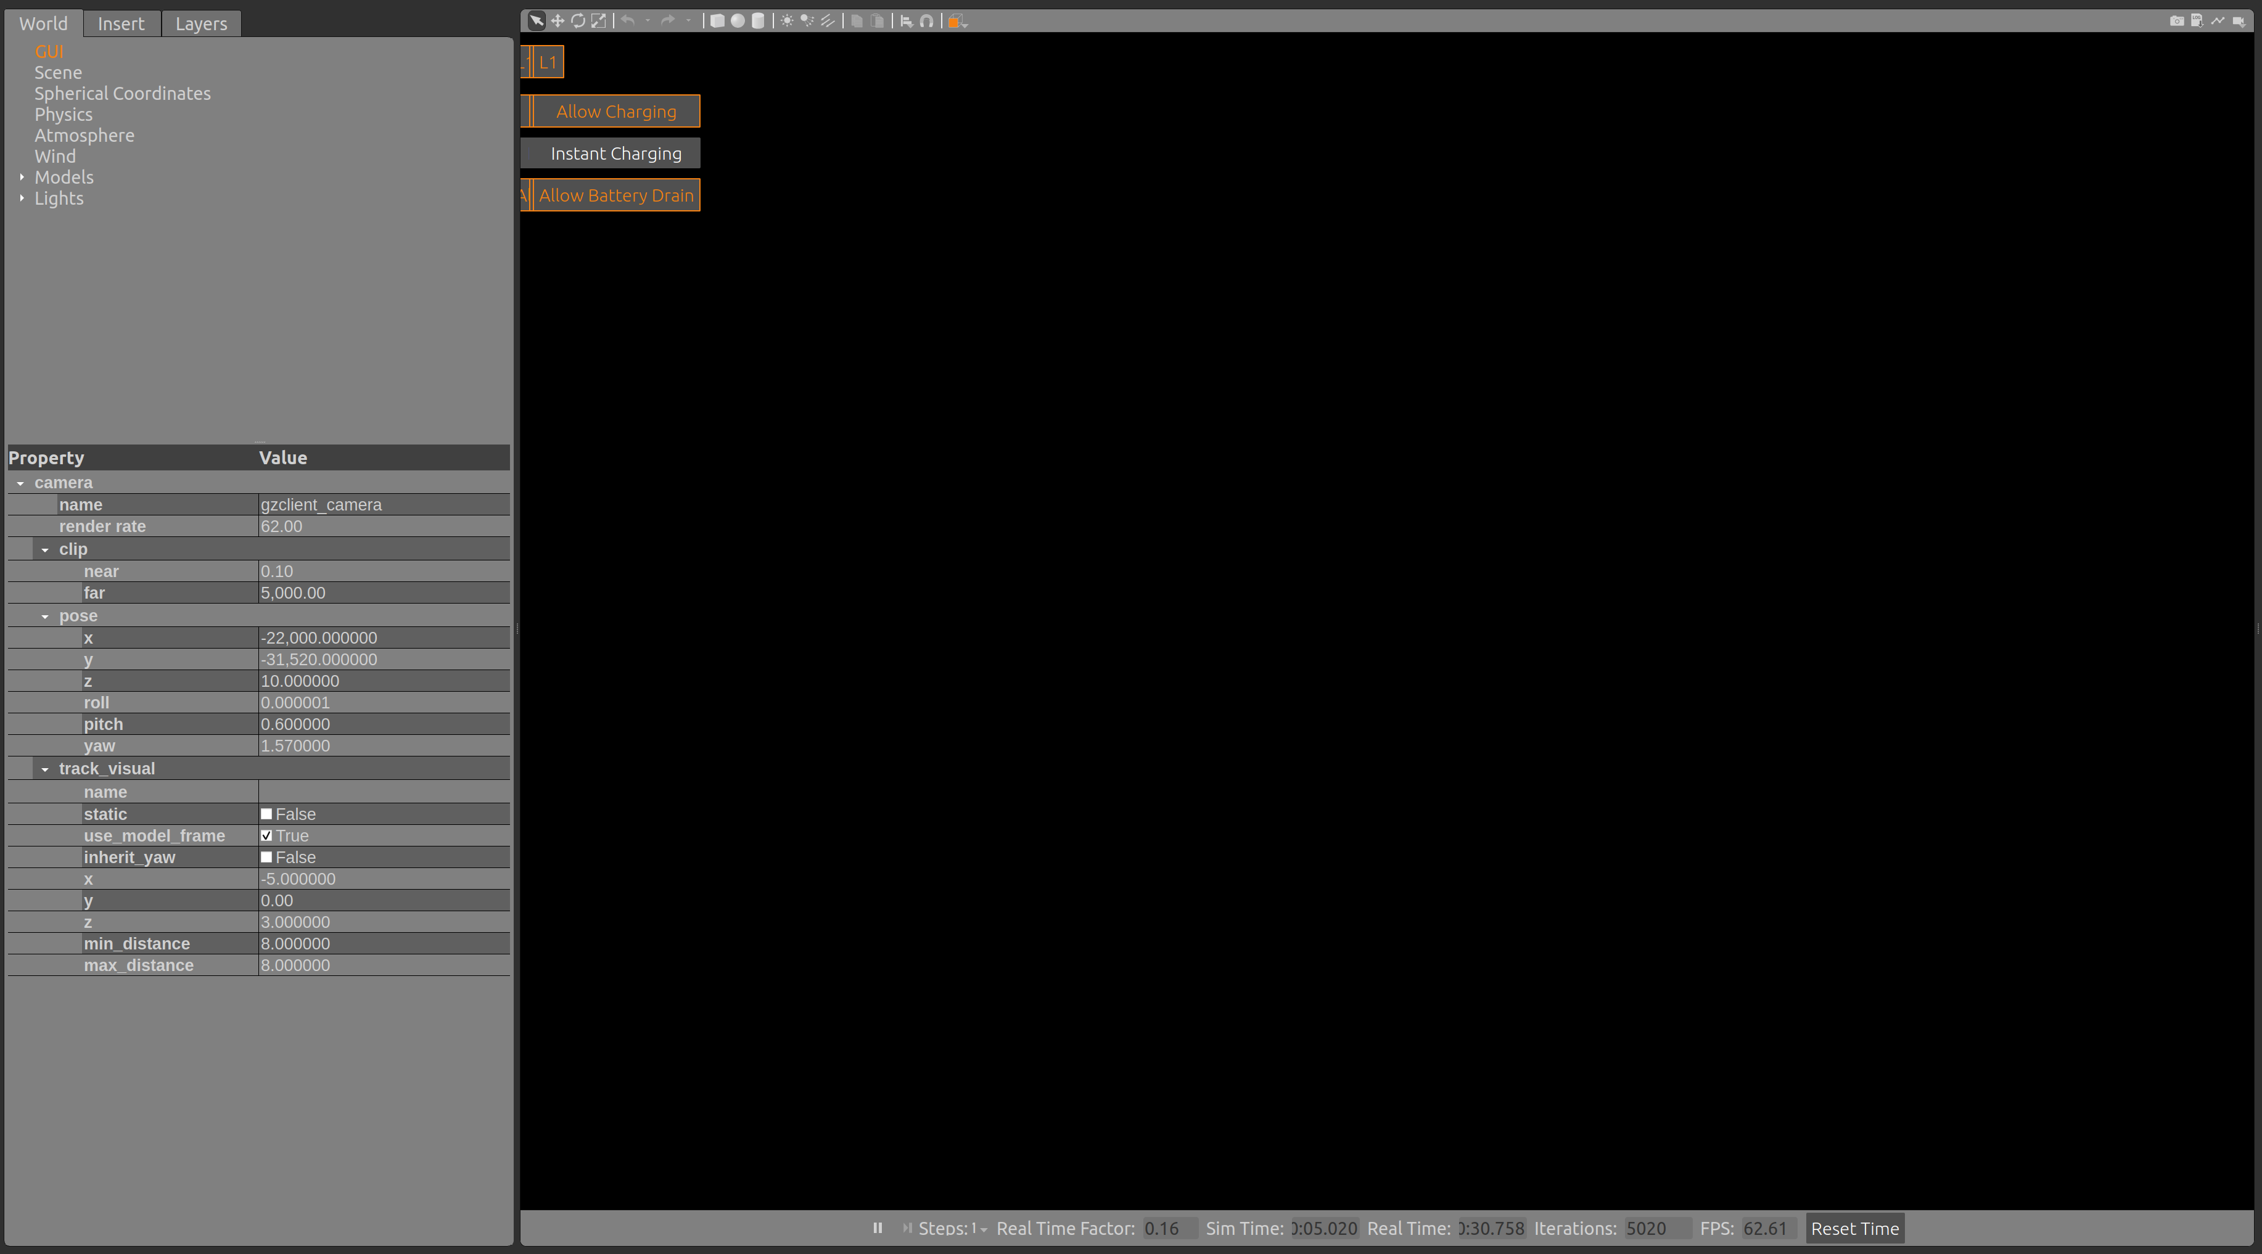Select the Translate mode tool
The image size is (2262, 1254).
557,20
